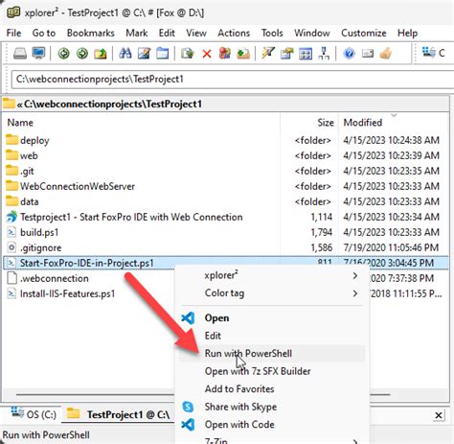Click the blue question mark help icon
This screenshot has width=454, height=444.
349,54
